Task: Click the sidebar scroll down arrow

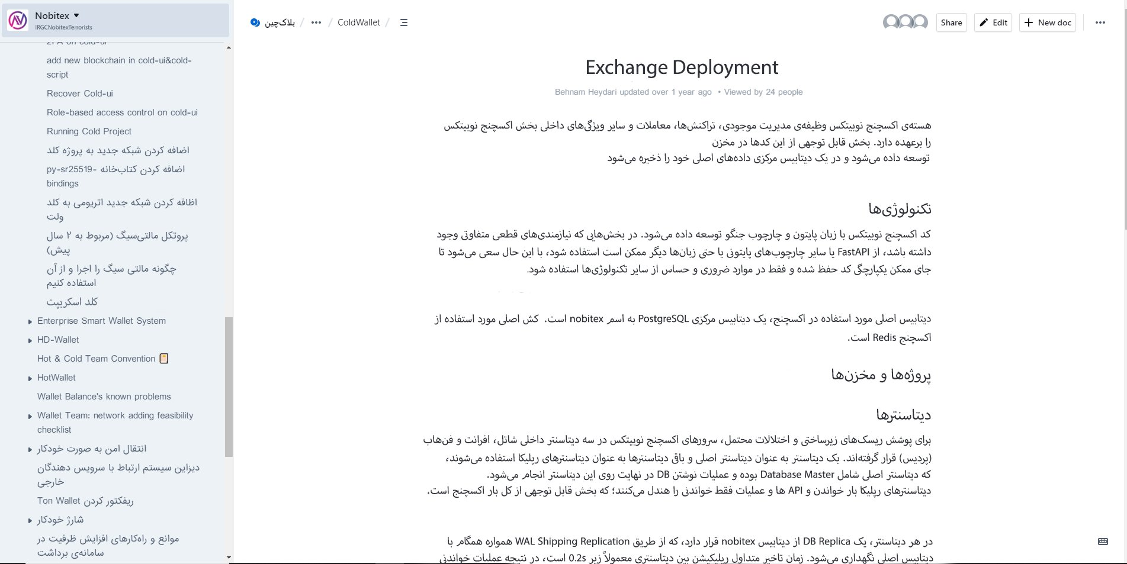Action: tap(229, 557)
